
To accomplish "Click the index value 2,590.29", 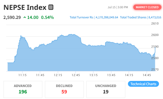I will [12, 17].
